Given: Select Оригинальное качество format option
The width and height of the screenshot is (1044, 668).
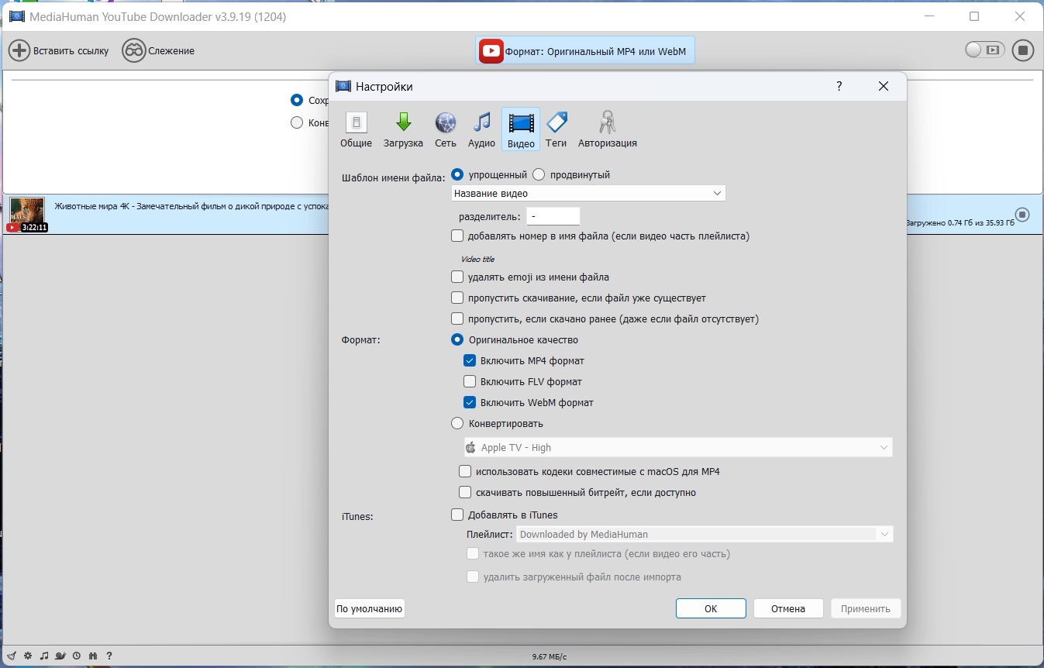Looking at the screenshot, I should point(457,340).
